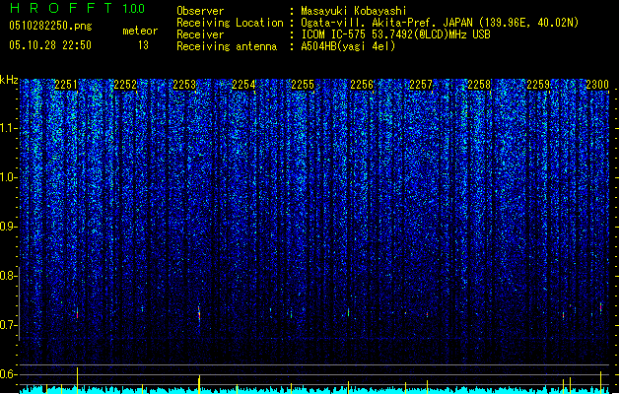Screen dimensions: 620x394
Task: Click the 2253 time marker
Action: [184, 85]
